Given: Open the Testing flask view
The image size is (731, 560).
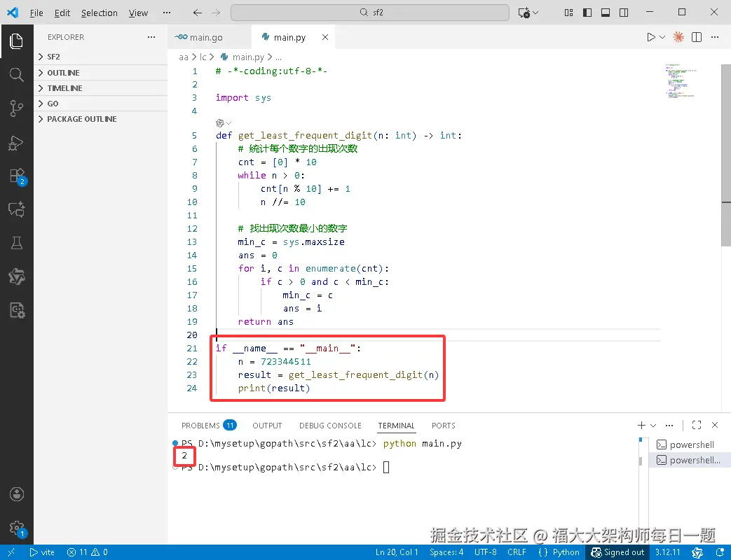Looking at the screenshot, I should 16,242.
